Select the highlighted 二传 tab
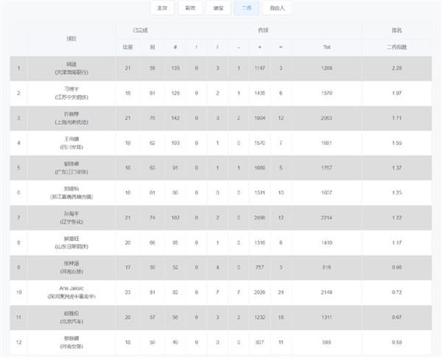 click(x=247, y=8)
